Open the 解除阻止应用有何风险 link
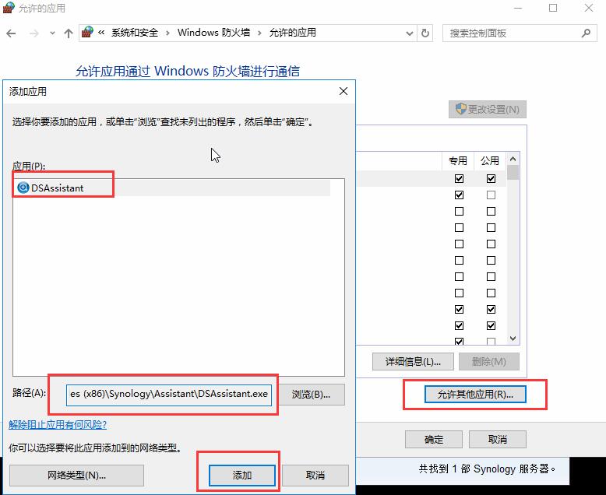This screenshot has width=606, height=495. (x=58, y=424)
